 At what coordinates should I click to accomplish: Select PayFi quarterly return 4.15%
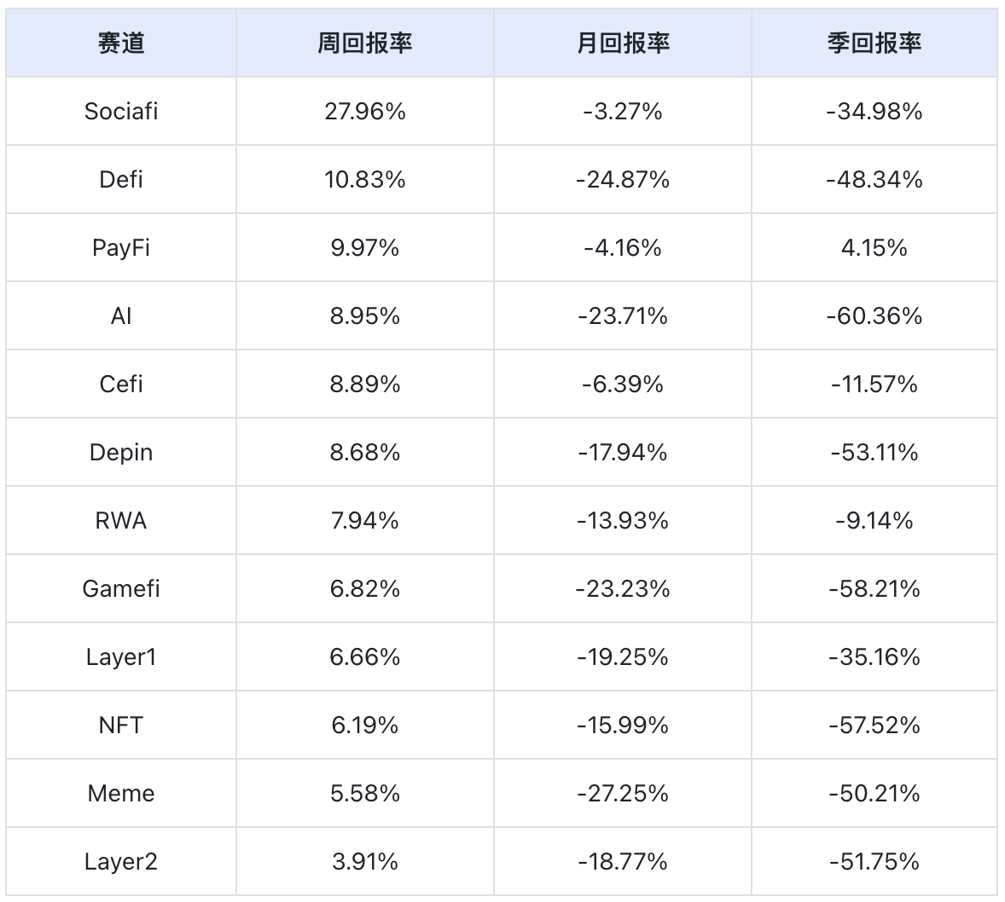click(874, 248)
